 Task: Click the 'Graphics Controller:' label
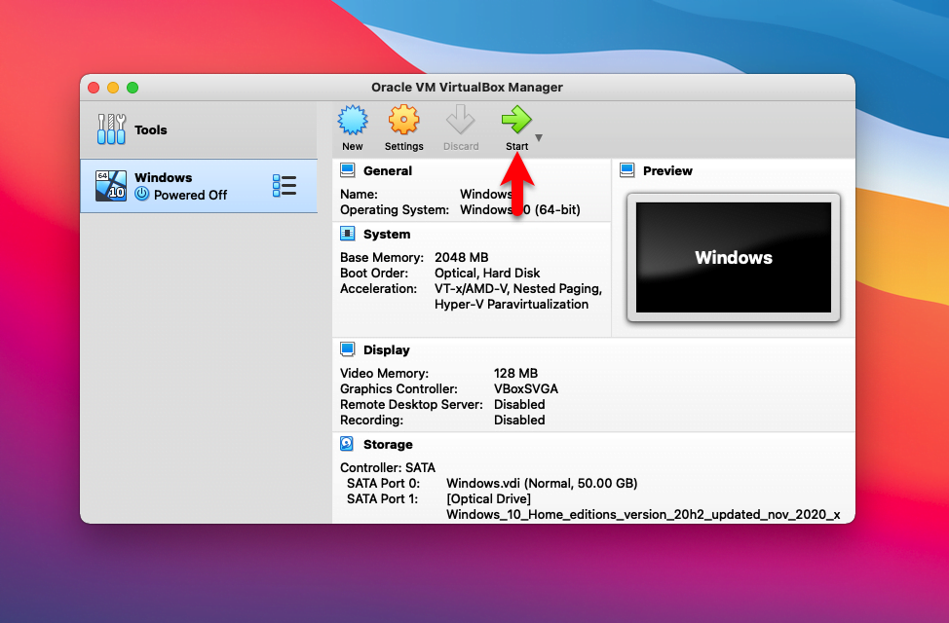point(399,389)
